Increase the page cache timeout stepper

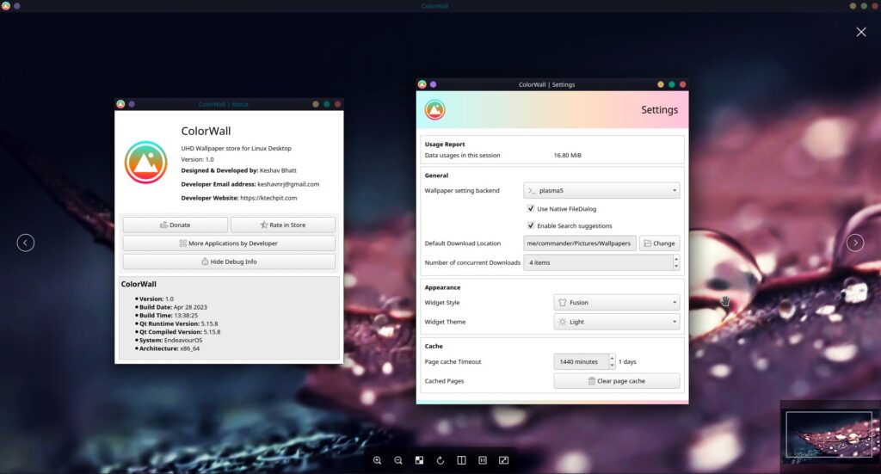612,358
